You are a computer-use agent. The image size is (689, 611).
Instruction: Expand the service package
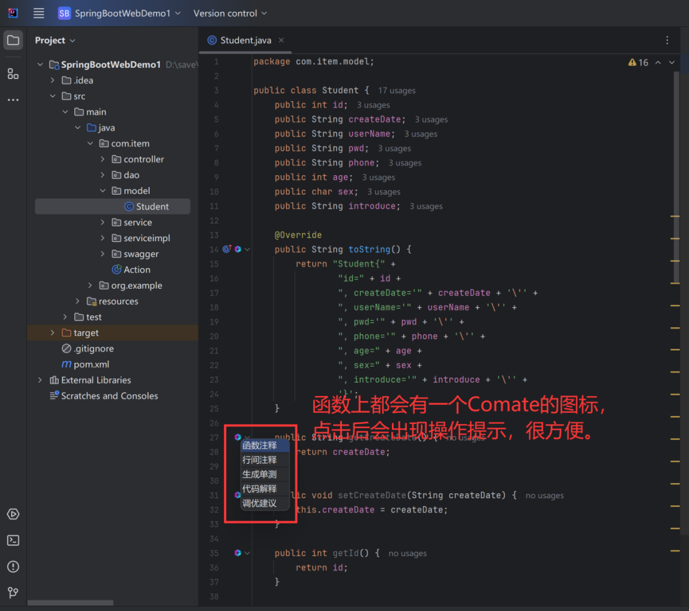tap(102, 223)
